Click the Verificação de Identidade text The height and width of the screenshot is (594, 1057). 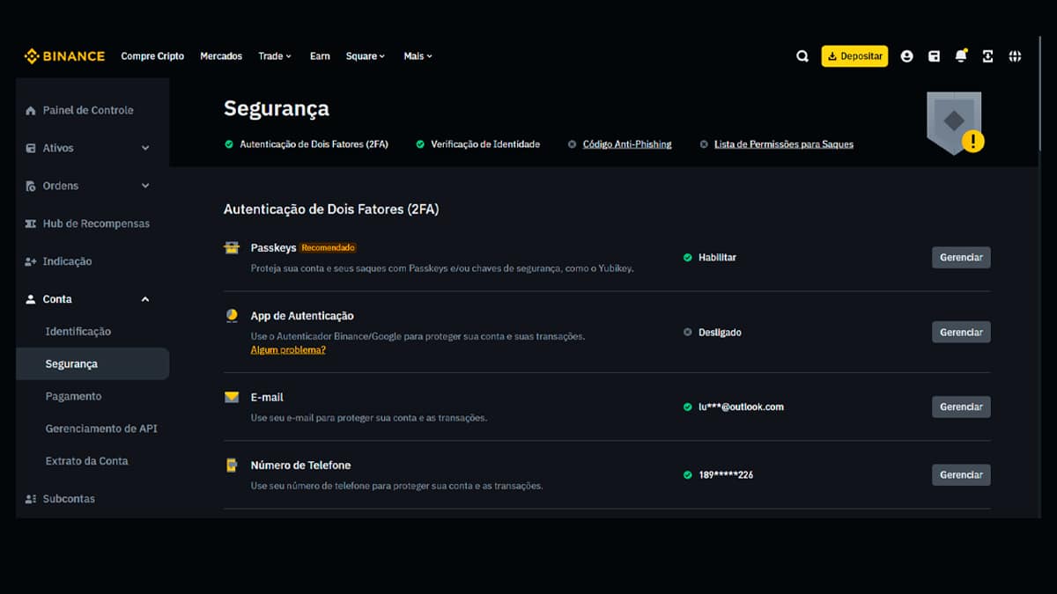point(485,144)
